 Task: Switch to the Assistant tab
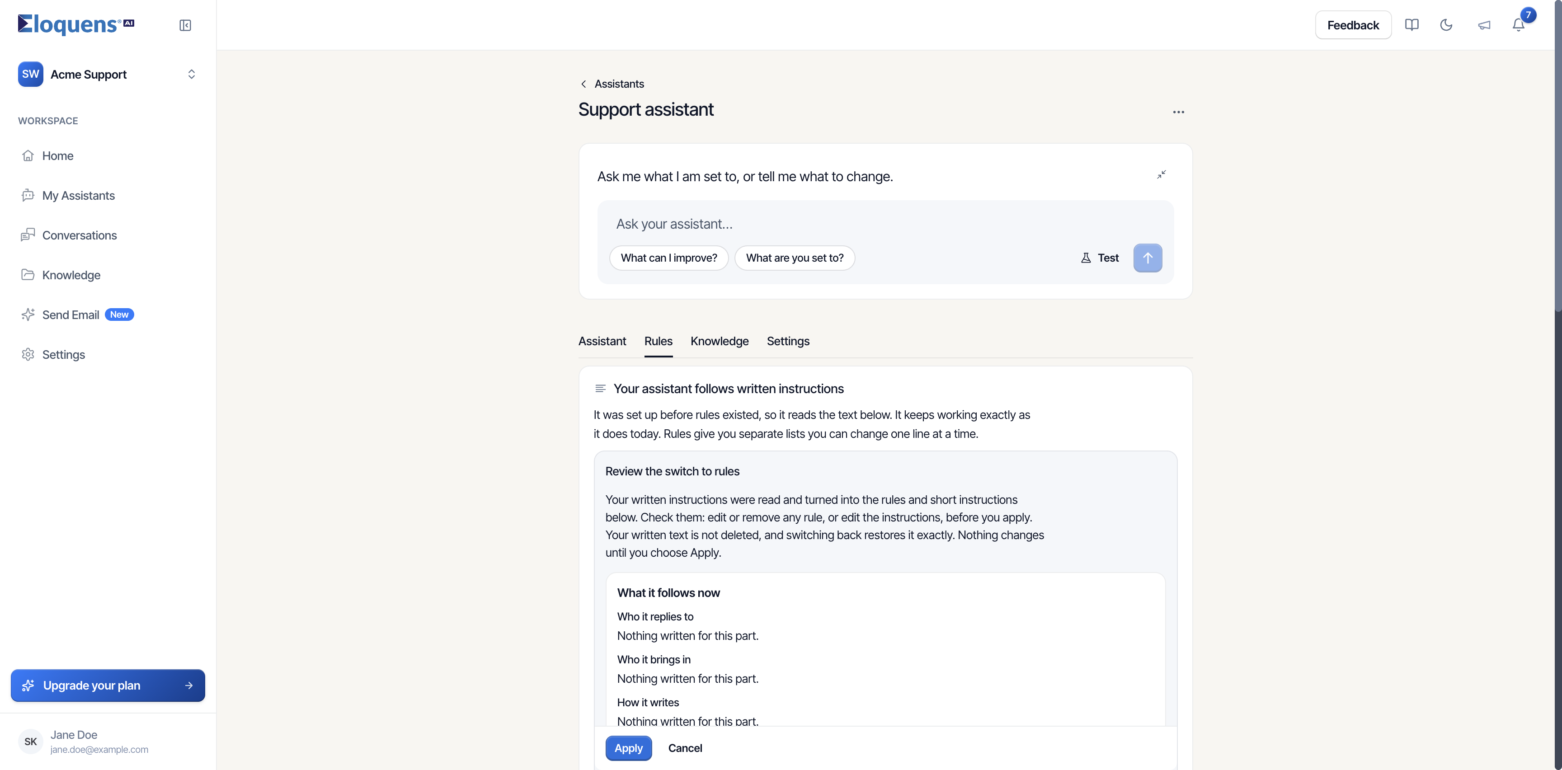point(602,341)
